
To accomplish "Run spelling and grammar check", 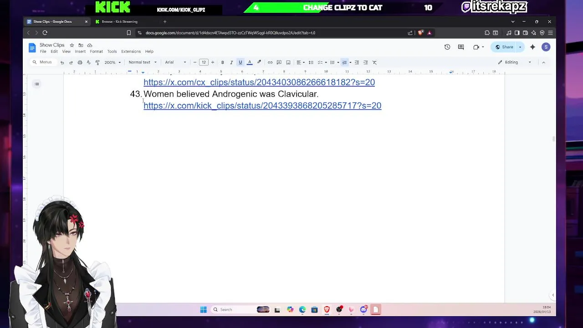I will [x=88, y=62].
